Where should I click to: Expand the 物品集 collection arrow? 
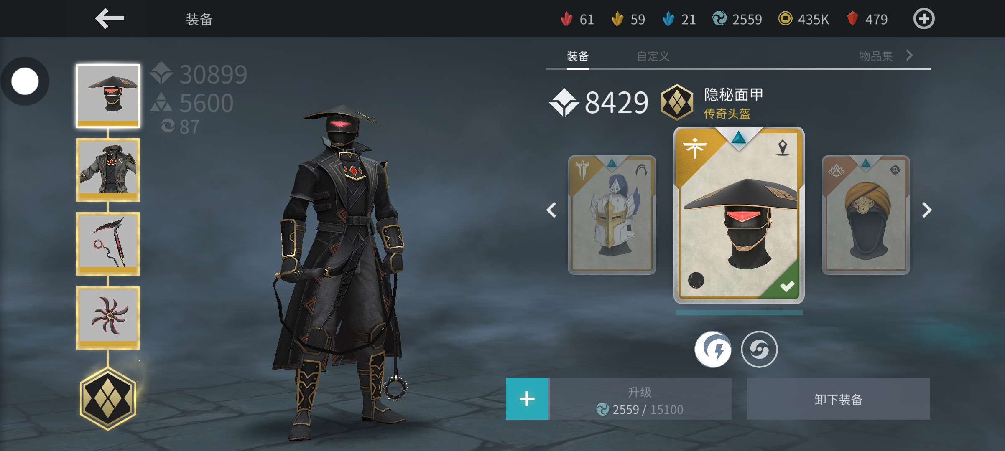(910, 55)
